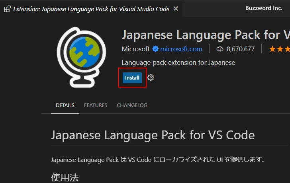This screenshot has height=183, width=290.
Task: Open the extension manage gear icon
Action: tap(151, 78)
